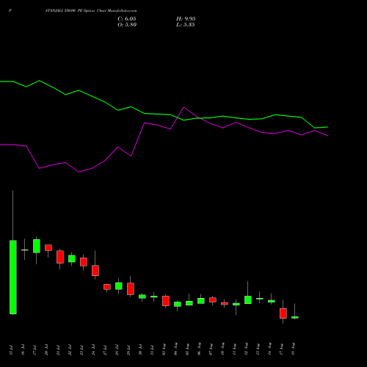
Task: Select the red candle for 21 Jul
Action: (60, 257)
